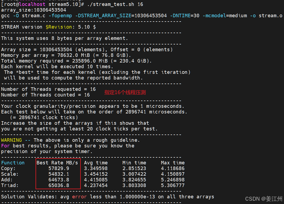284x204 pixels.
Task: Click 'This system uses 8 bytes per array element.'
Action: click(x=64, y=38)
